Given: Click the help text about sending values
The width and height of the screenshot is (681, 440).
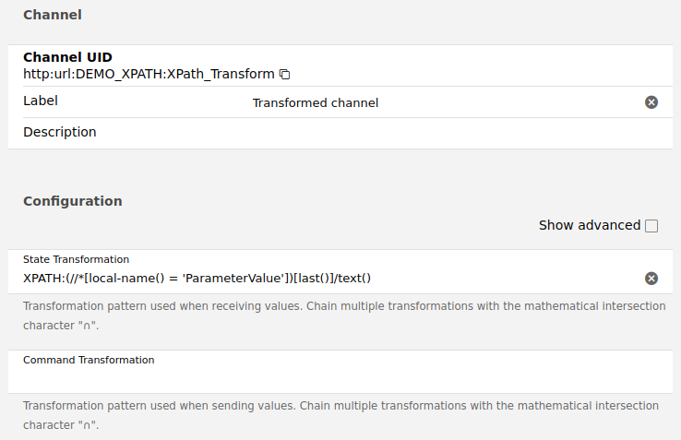Looking at the screenshot, I should click(343, 406).
